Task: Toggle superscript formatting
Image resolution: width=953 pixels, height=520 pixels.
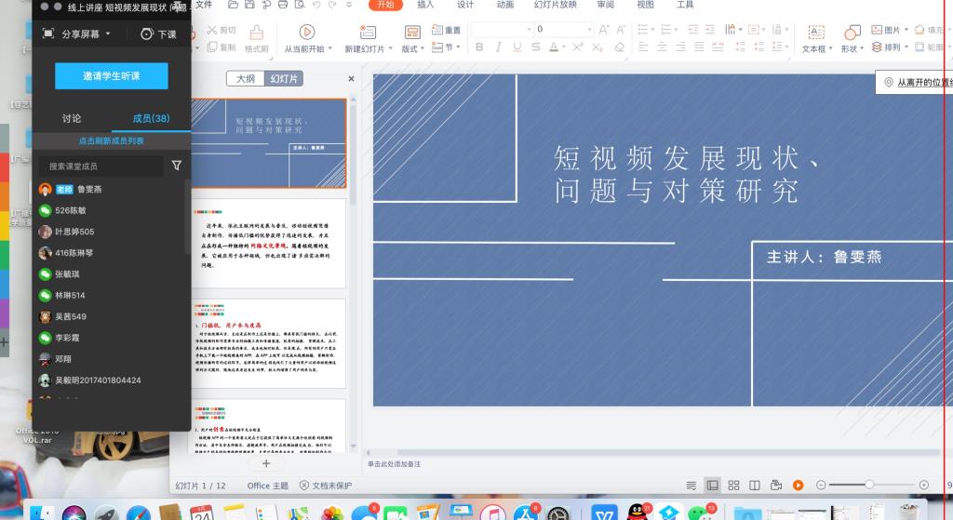Action: tap(577, 47)
